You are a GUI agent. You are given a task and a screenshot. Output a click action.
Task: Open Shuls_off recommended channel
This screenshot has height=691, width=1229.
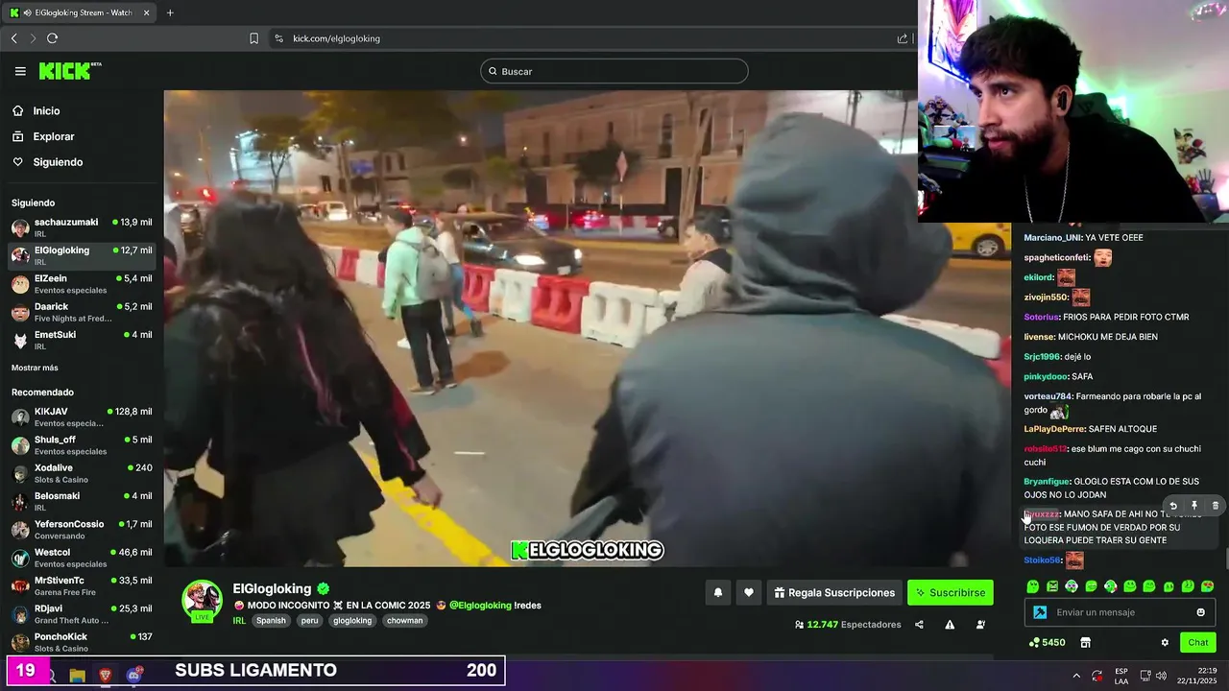click(82, 445)
